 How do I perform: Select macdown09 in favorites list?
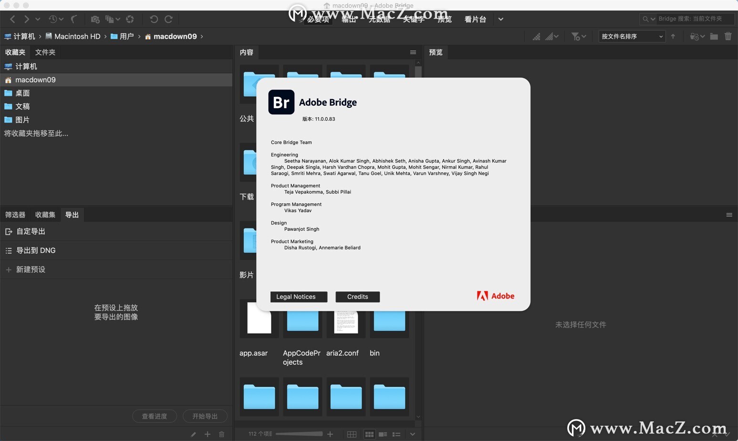pyautogui.click(x=116, y=80)
